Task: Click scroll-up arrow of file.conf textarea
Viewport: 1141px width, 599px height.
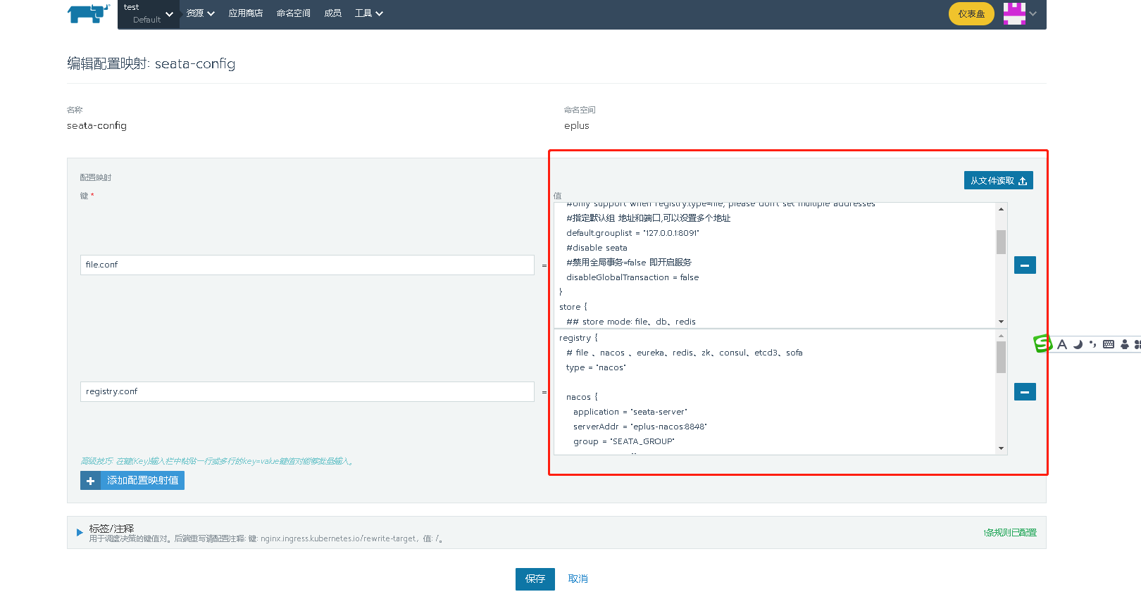Action: click(1001, 209)
